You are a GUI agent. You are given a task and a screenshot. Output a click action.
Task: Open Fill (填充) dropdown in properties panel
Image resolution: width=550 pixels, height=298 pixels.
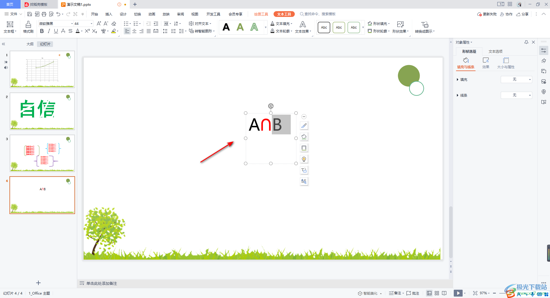(516, 79)
